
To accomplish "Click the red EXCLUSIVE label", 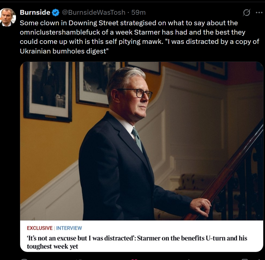I will coord(40,228).
